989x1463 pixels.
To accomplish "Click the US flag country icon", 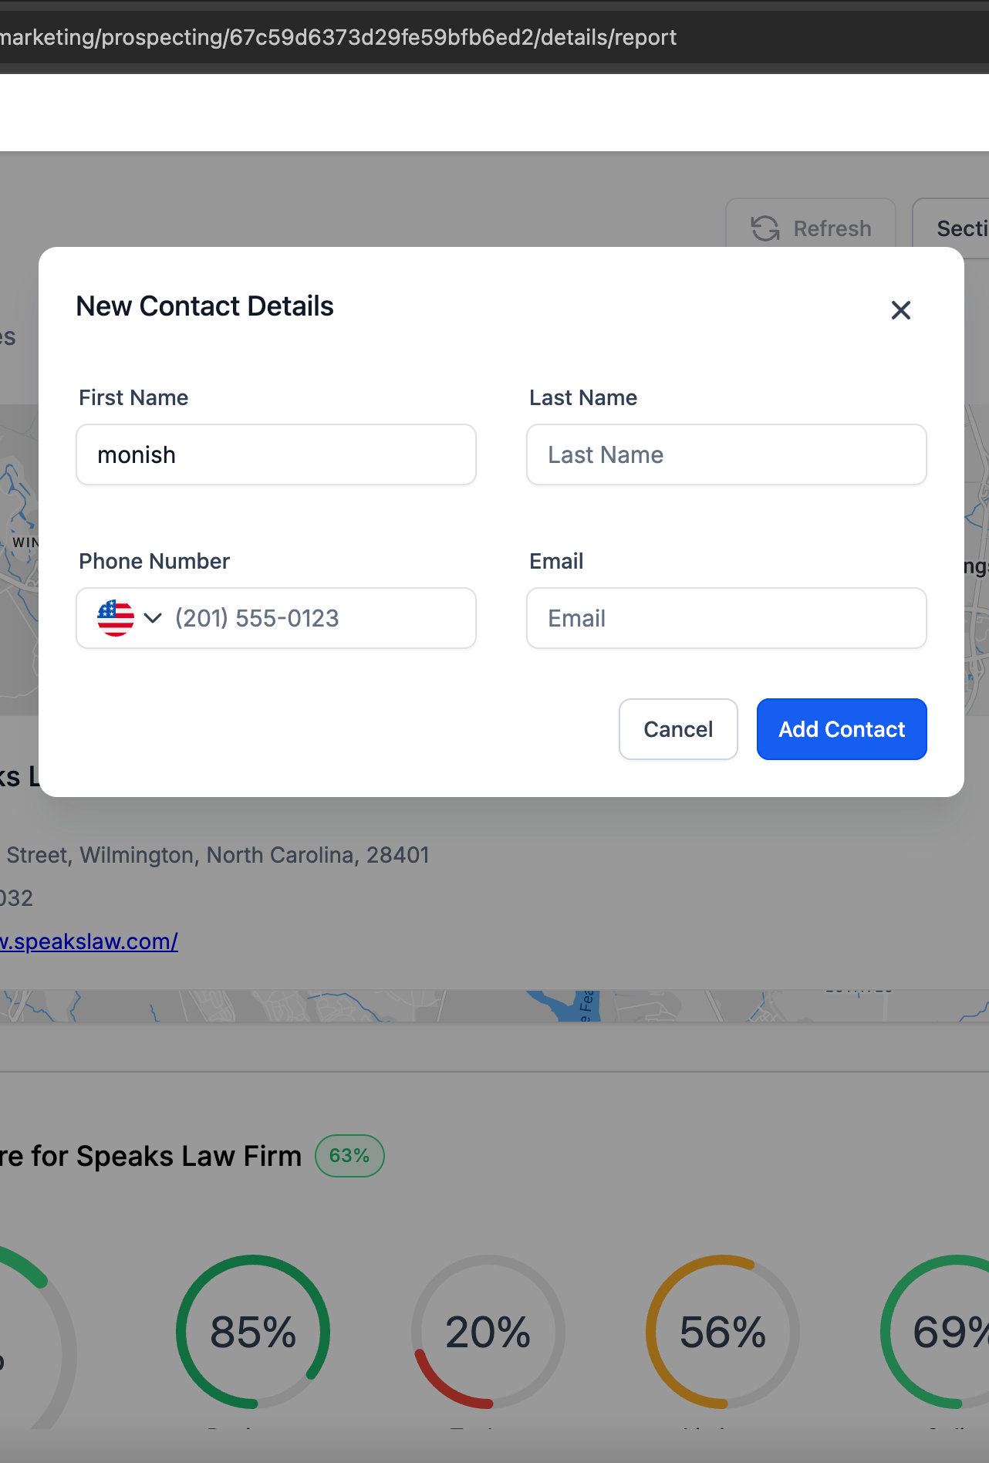I will 116,618.
